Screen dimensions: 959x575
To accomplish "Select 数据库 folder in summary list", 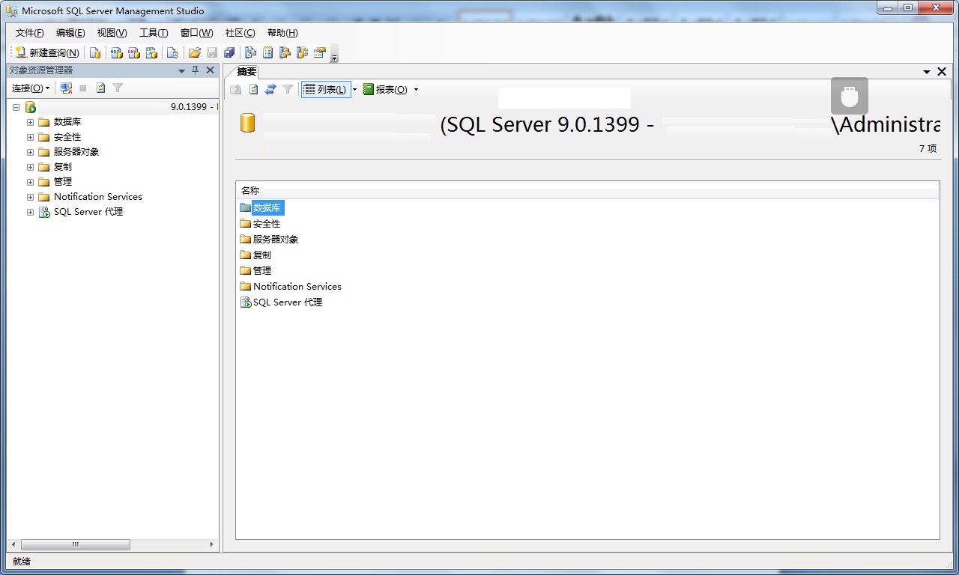I will [x=267, y=208].
